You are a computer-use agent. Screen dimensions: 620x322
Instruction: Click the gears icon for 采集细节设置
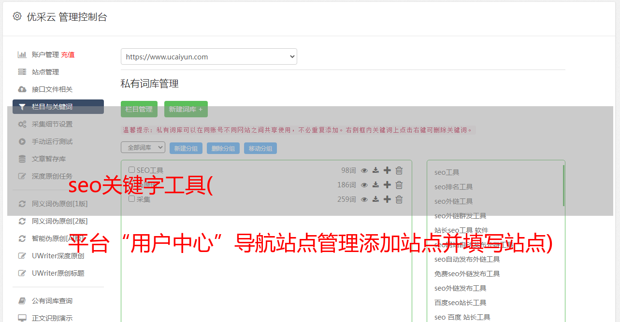(22, 124)
